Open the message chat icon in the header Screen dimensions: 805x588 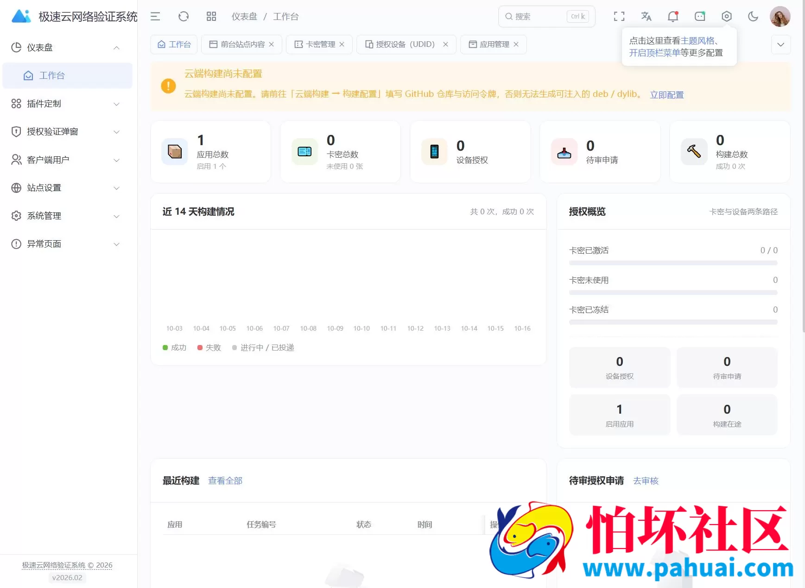point(700,17)
